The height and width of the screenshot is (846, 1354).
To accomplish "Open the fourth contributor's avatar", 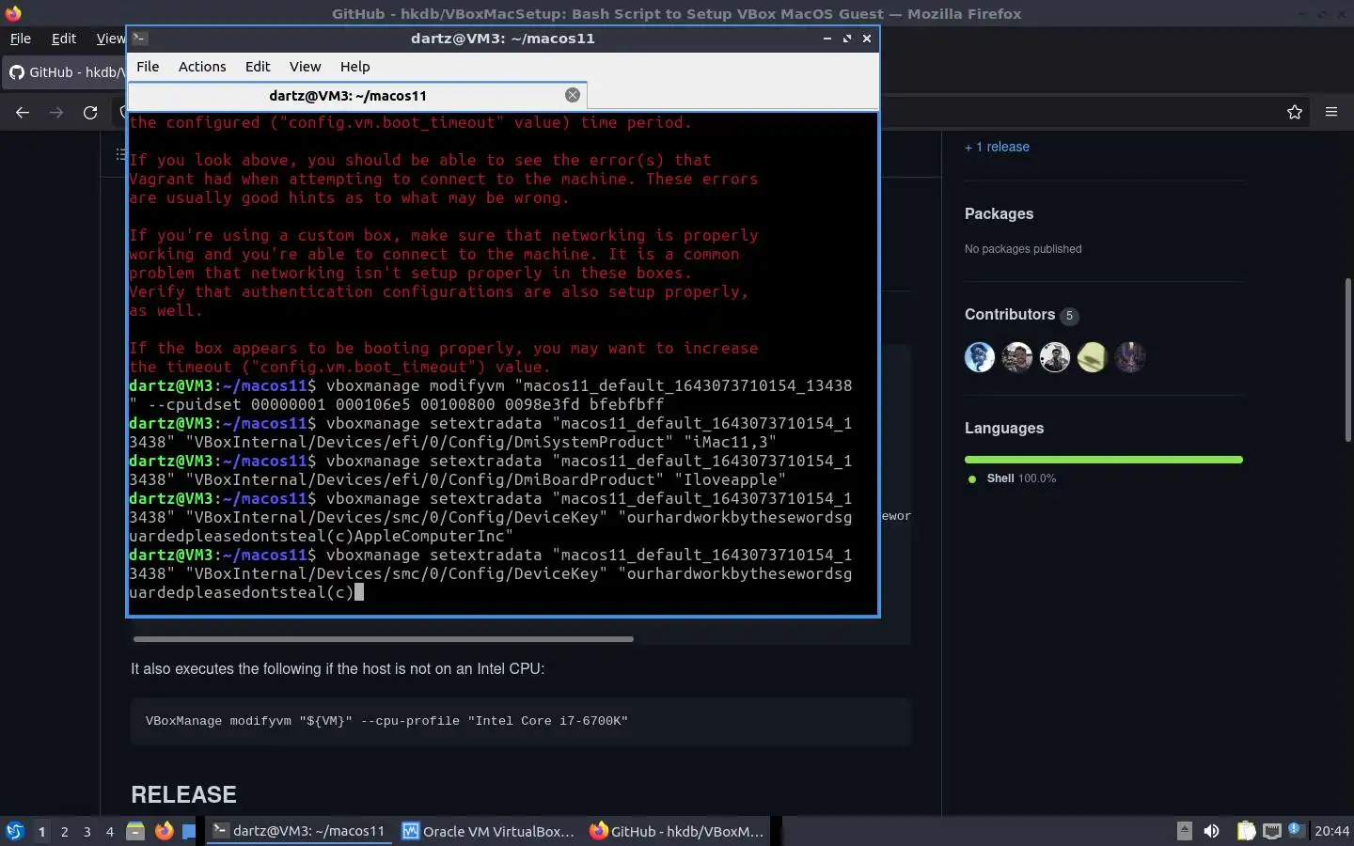I will (1093, 357).
